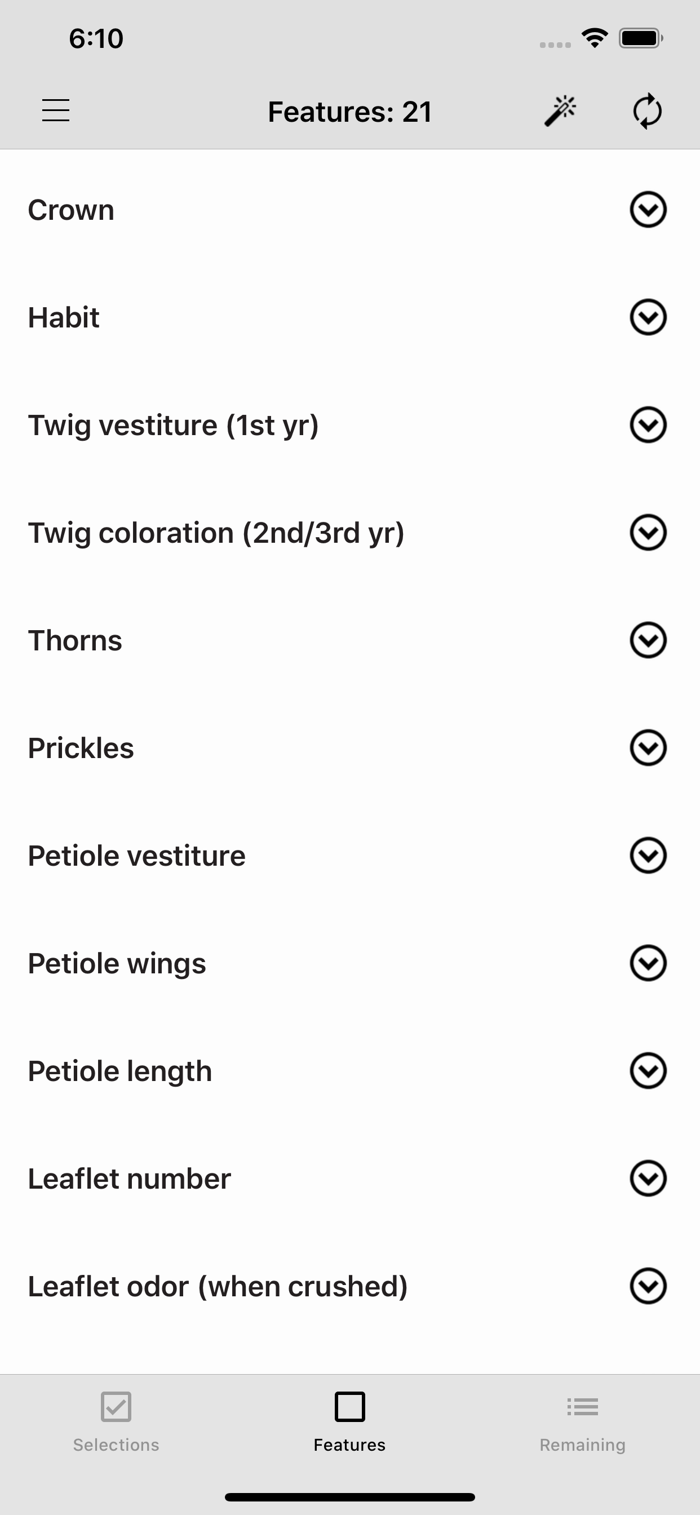Switch to the Remaining tab label
Image resolution: width=700 pixels, height=1515 pixels.
(x=582, y=1445)
